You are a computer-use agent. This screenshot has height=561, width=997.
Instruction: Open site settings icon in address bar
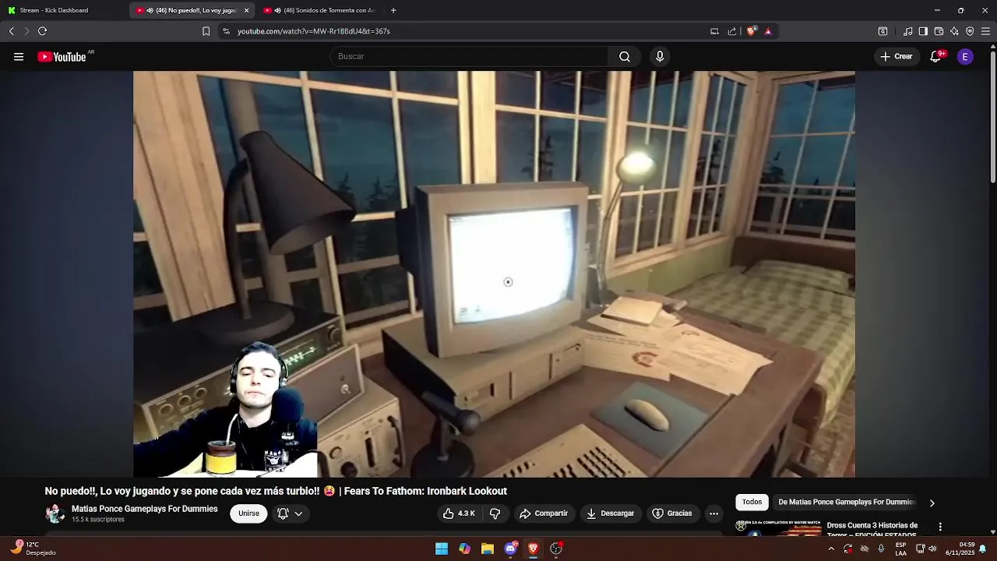click(226, 31)
